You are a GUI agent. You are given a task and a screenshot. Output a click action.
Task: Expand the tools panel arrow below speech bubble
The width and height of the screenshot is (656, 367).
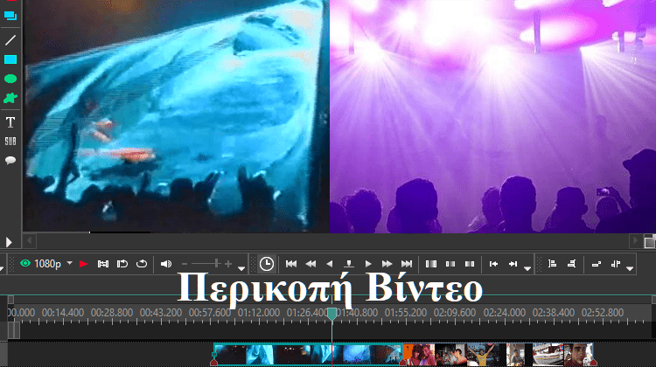coord(9,242)
